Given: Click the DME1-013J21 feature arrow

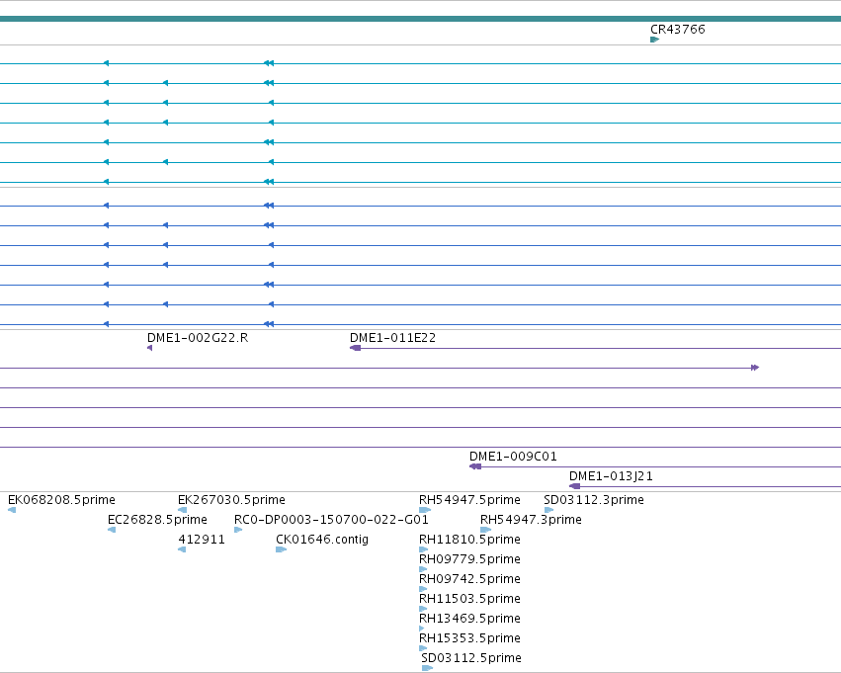Looking at the screenshot, I should click(x=574, y=486).
